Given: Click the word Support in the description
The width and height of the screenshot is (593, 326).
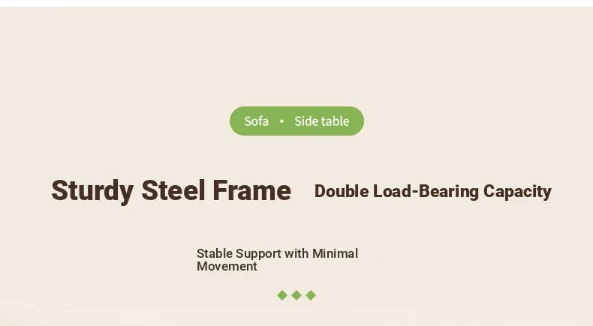Looking at the screenshot, I should tap(259, 254).
